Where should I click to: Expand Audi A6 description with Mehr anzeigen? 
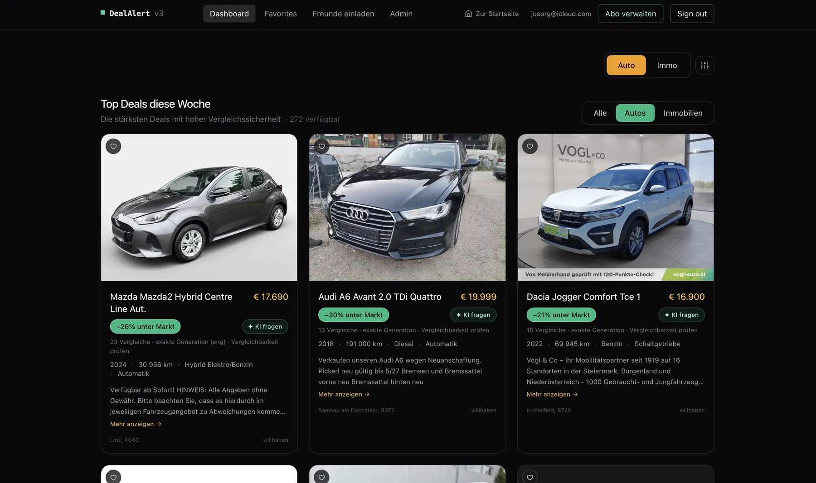[344, 394]
